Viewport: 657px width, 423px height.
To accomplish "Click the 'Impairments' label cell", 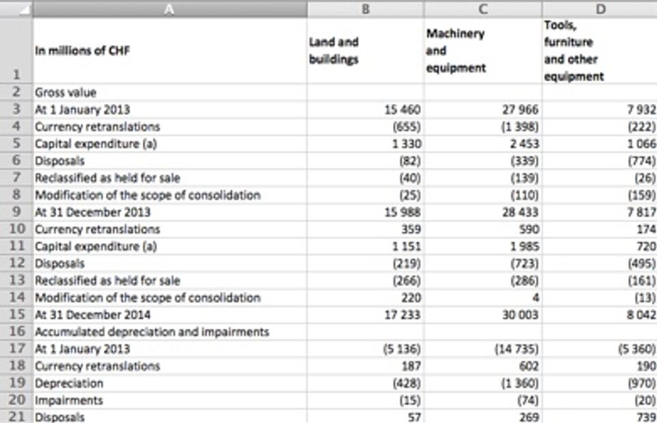I will (170, 400).
